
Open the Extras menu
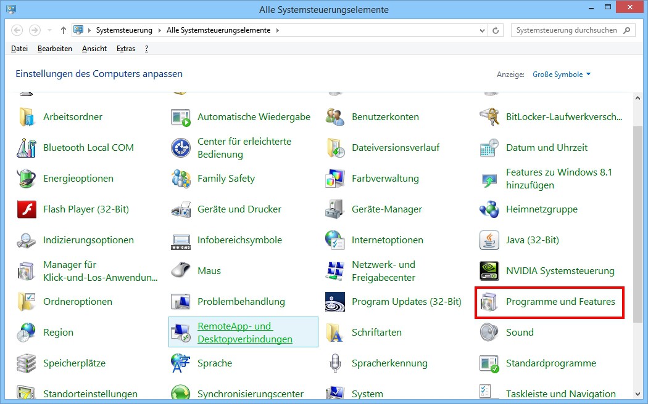(x=126, y=49)
